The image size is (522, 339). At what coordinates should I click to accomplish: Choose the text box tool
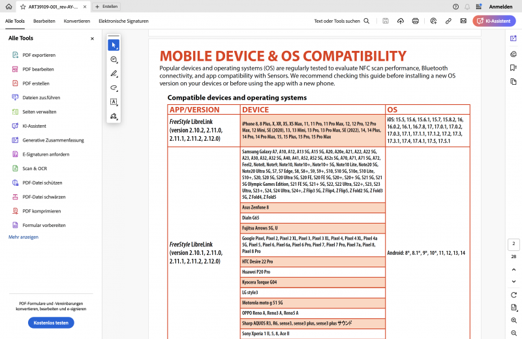click(114, 102)
